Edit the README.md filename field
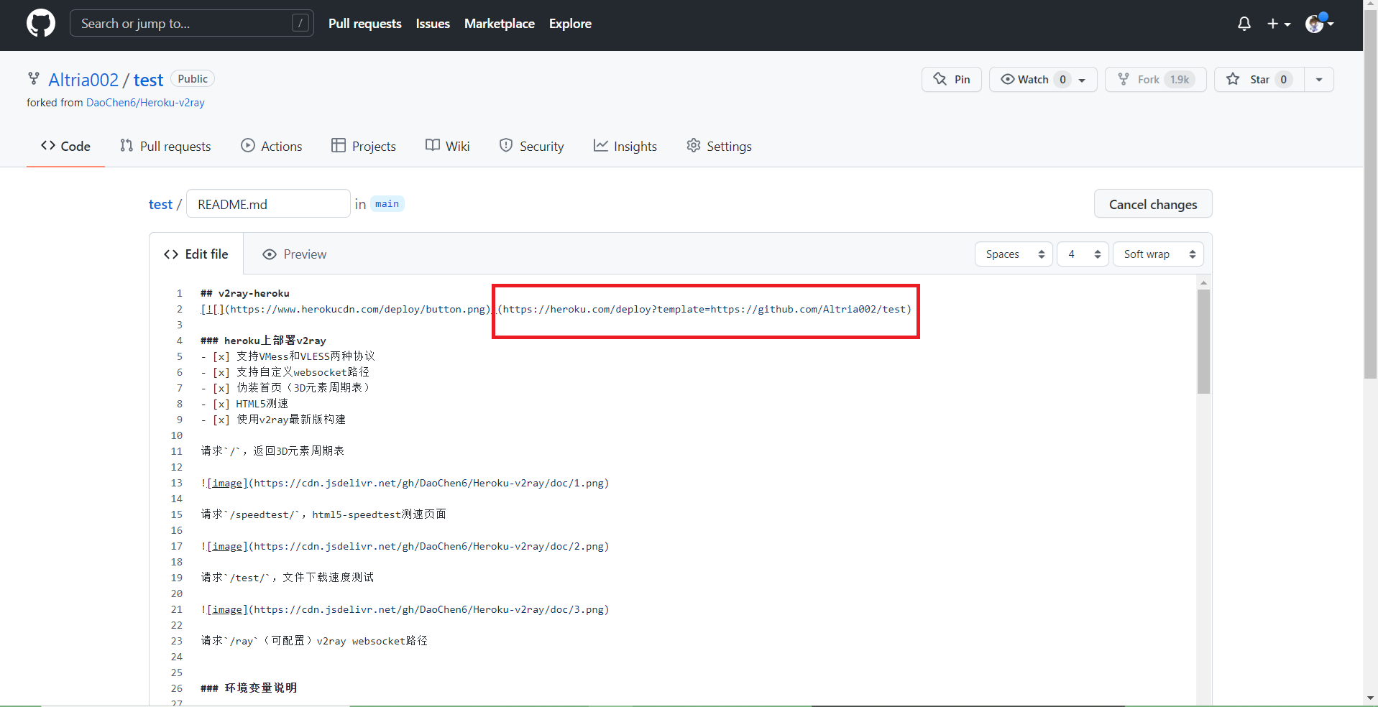Screen dimensions: 1378x707 click(268, 204)
